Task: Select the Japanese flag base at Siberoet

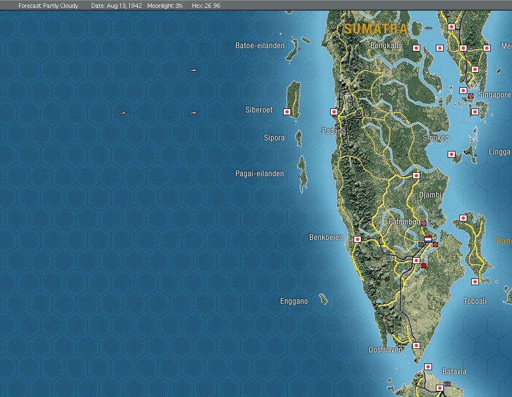Action: coord(287,112)
